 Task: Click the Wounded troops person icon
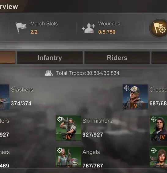[x=88, y=28]
